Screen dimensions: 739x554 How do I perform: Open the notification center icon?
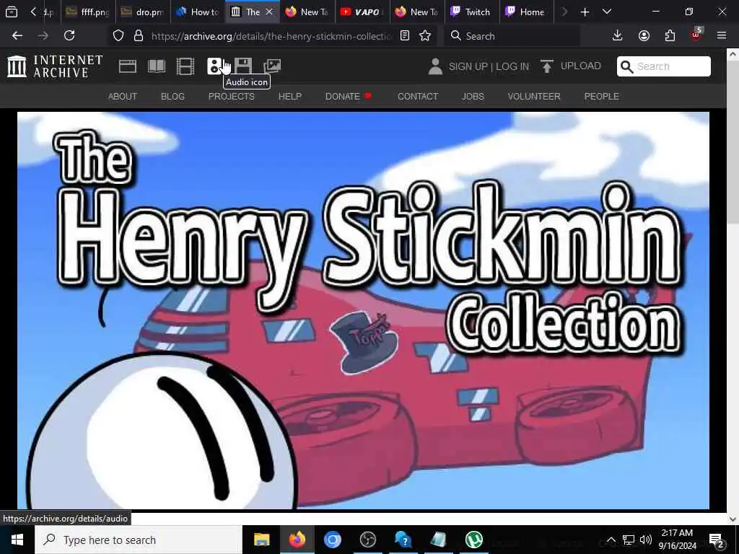point(716,540)
